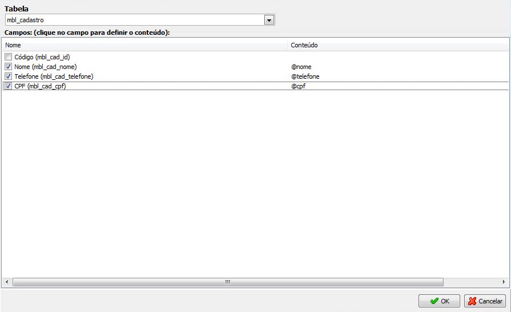Viewport: 511px width, 312px height.
Task: Uncheck the Nome (mbl_cad_nome) checkbox
Action: tap(8, 67)
